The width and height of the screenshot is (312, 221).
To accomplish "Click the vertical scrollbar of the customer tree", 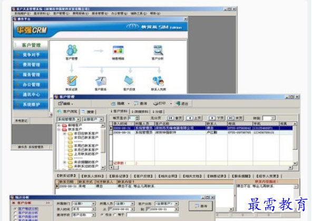I will point(103,147).
